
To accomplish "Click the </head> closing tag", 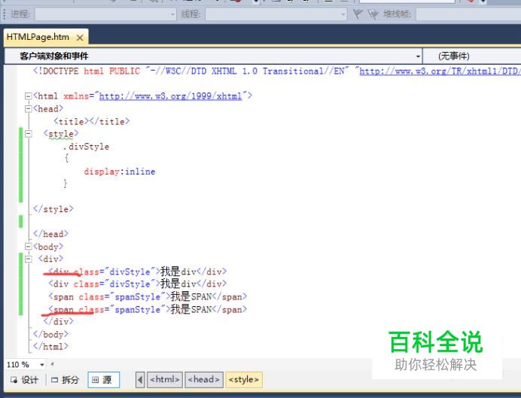I will click(x=51, y=234).
